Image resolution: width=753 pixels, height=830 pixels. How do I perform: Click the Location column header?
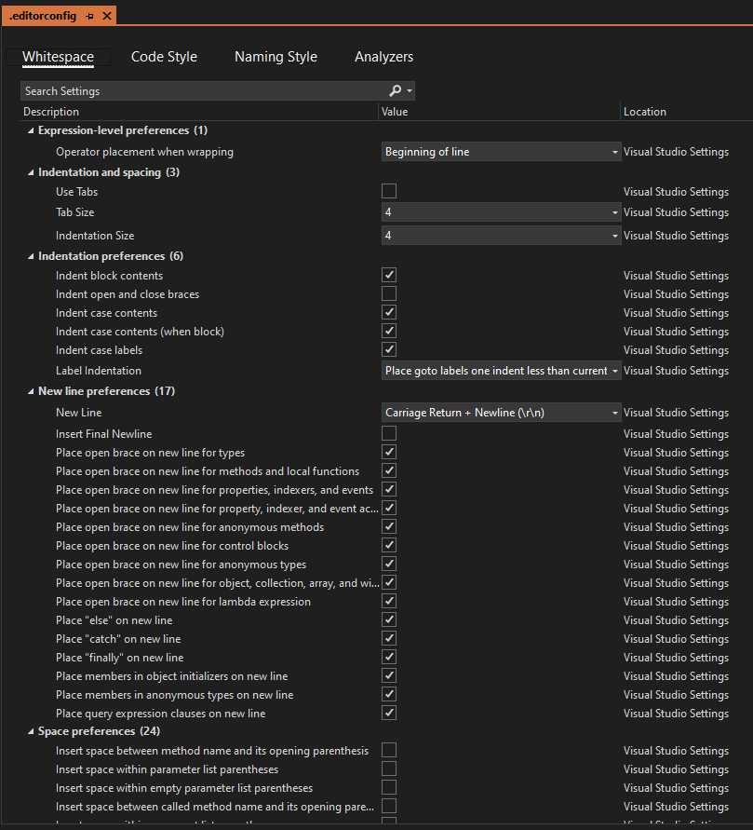(x=646, y=111)
